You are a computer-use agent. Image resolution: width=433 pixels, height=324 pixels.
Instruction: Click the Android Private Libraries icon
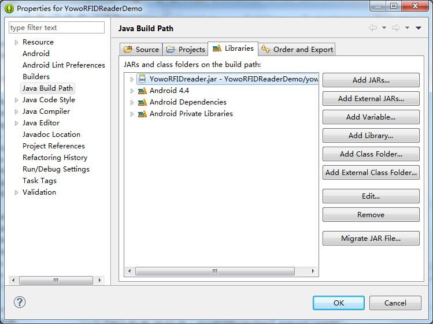142,114
